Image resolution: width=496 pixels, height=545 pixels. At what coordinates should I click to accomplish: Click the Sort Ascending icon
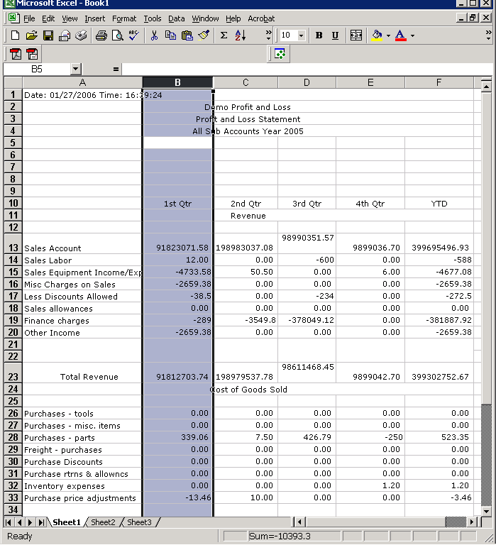click(240, 35)
